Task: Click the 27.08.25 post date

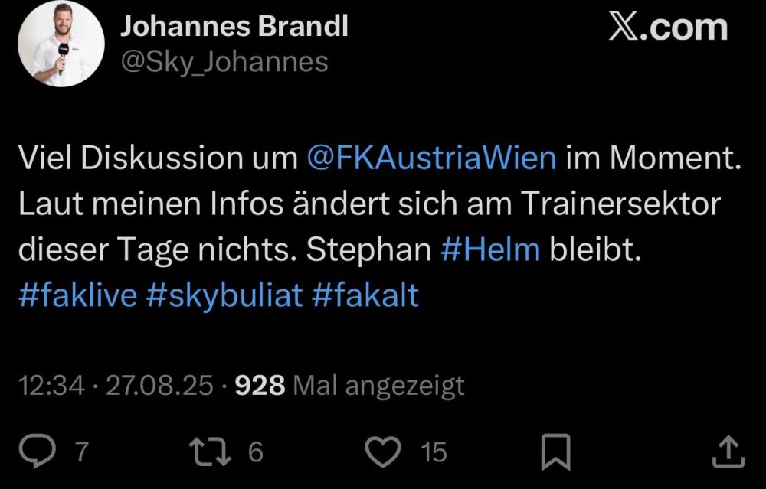Action: [x=159, y=386]
